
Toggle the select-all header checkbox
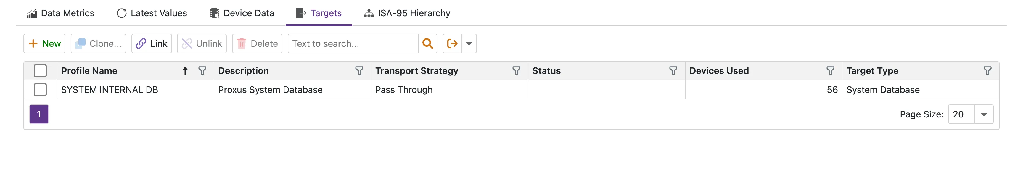(40, 70)
